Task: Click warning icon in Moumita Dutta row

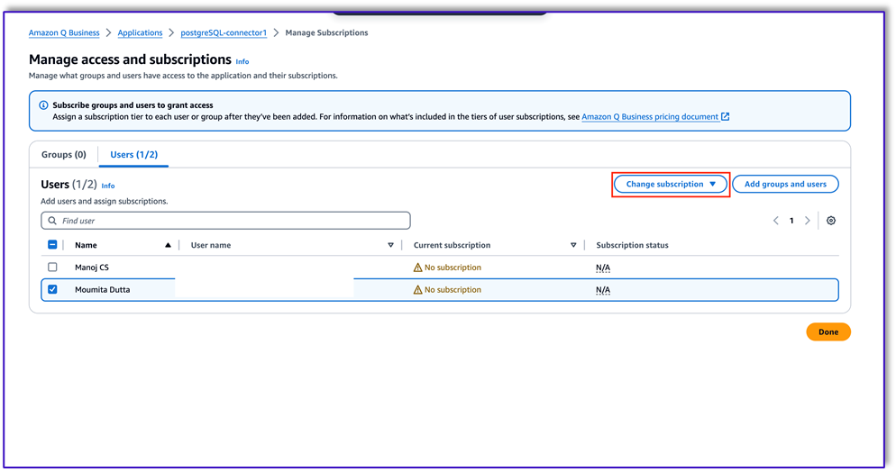Action: (417, 289)
